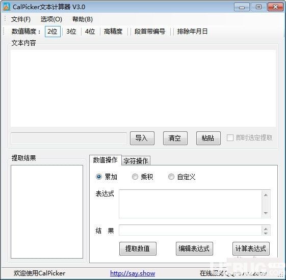Select 高精度 precision option

[113, 32]
